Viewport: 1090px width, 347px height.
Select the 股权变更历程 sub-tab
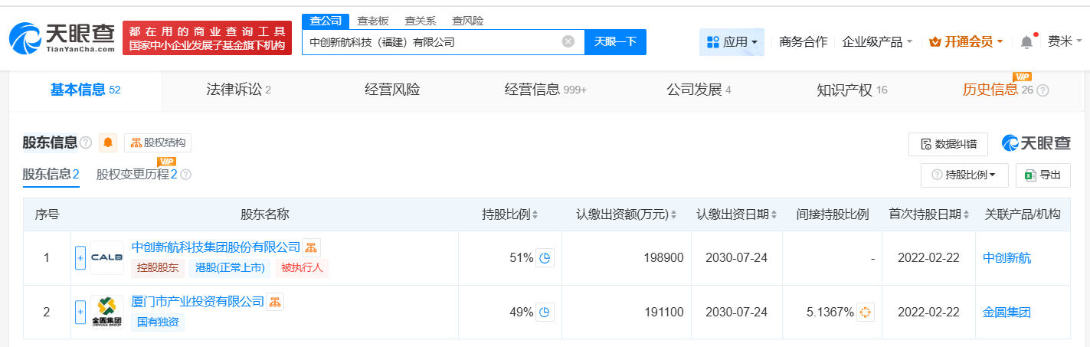click(x=136, y=175)
